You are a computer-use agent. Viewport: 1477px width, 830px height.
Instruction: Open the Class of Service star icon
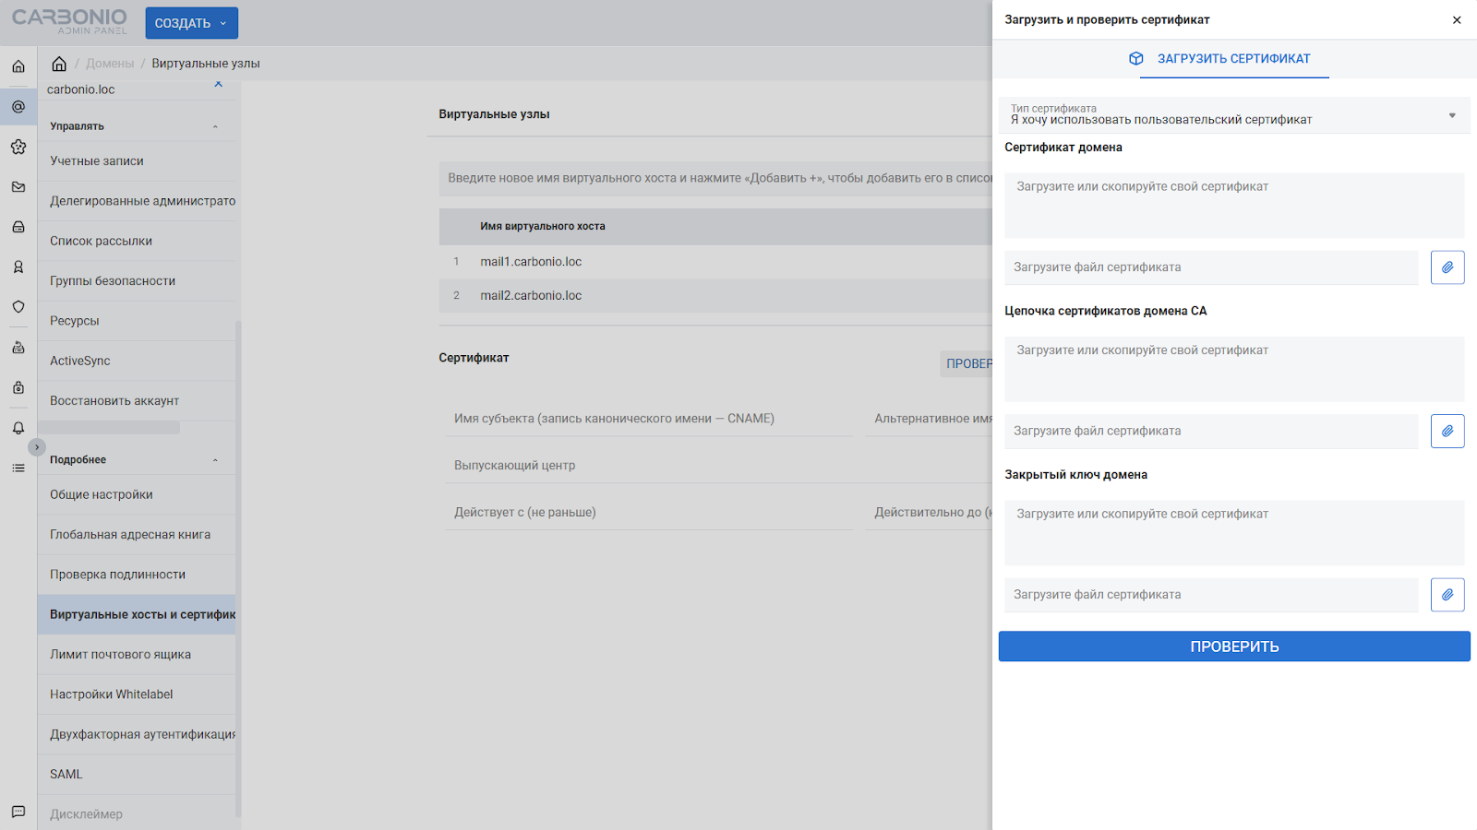click(x=18, y=147)
